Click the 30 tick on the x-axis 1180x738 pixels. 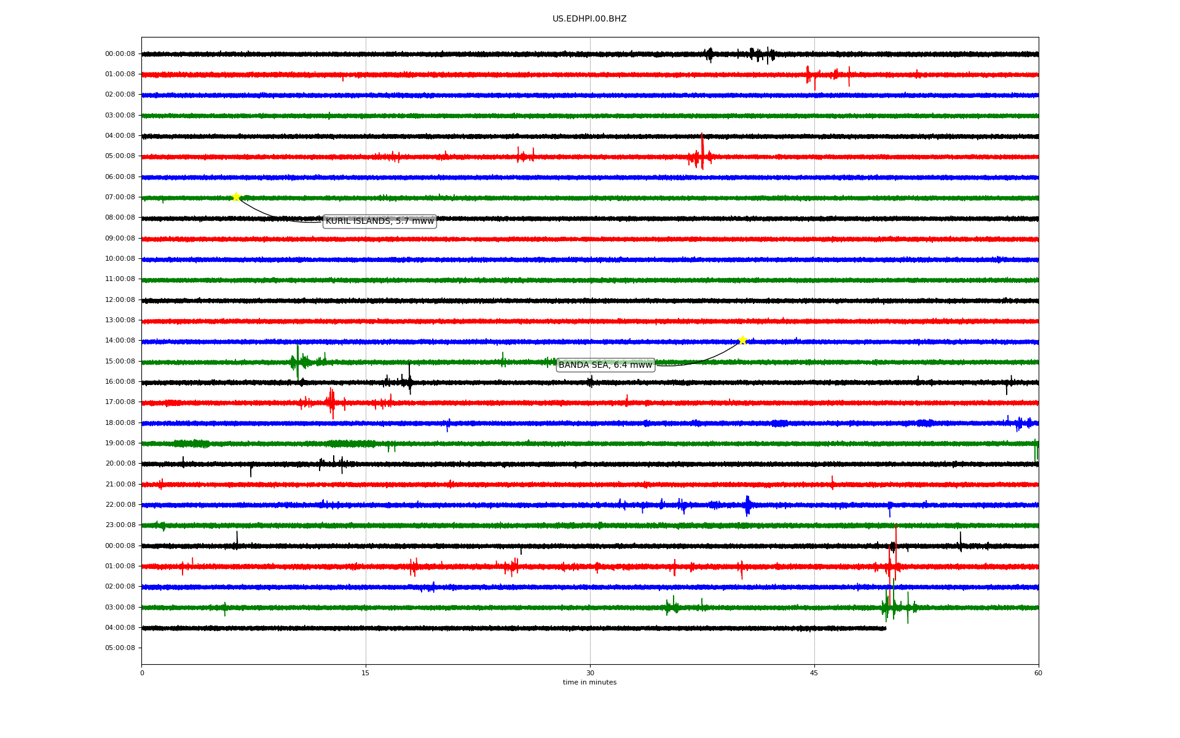590,673
